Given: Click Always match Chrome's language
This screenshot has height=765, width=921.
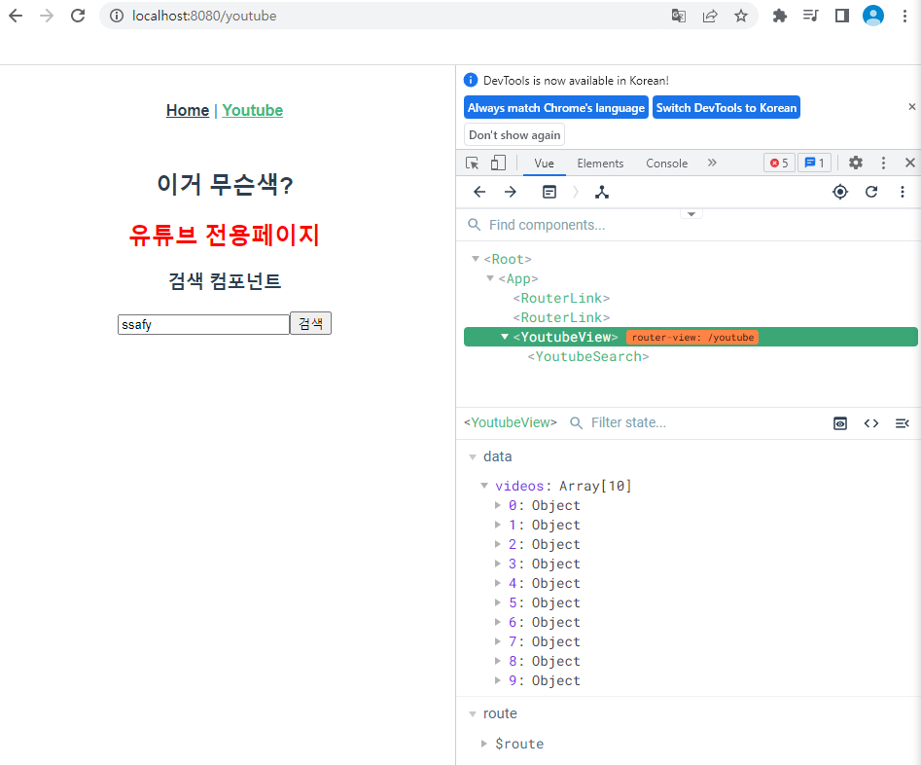Looking at the screenshot, I should coord(556,108).
